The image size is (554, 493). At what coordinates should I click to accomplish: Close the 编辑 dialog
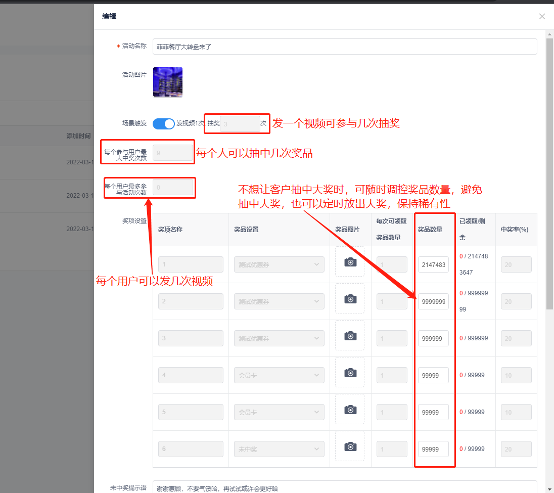[542, 16]
